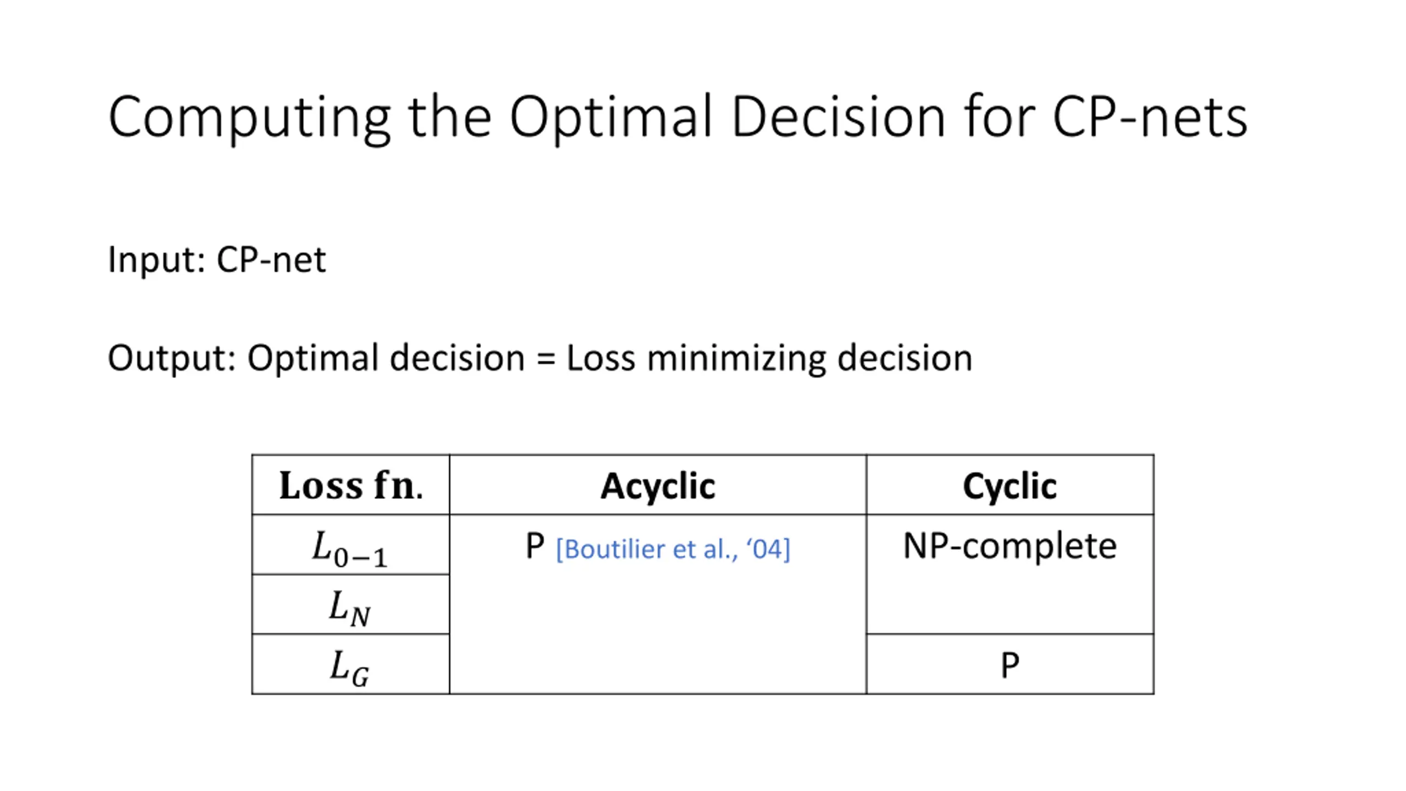Click the 'P' letter in Acyclic column
Image resolution: width=1406 pixels, height=791 pixels.
pyautogui.click(x=535, y=547)
